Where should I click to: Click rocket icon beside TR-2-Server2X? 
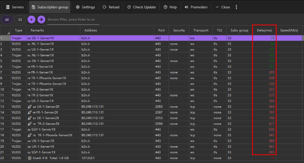[x=30, y=124]
